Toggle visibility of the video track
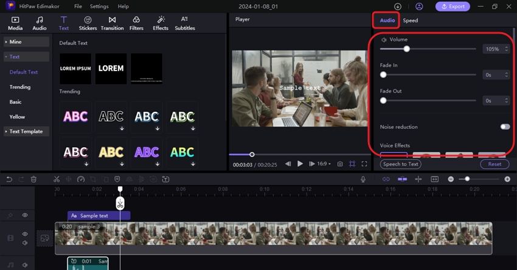The height and width of the screenshot is (270, 517). [25, 234]
